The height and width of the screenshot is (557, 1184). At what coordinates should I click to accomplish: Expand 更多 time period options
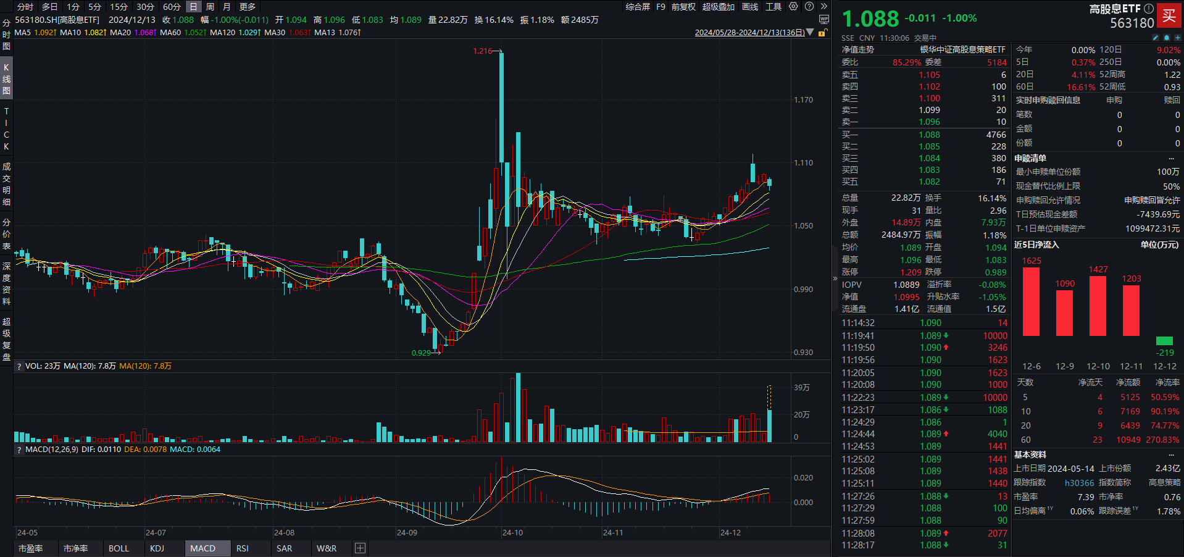tap(247, 7)
